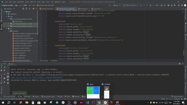Open the Refactor menu

click(33, 2)
